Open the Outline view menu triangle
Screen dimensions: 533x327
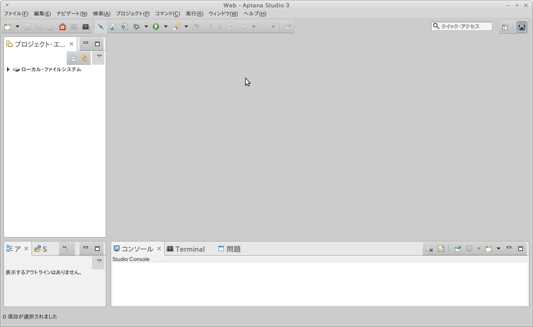(x=99, y=261)
